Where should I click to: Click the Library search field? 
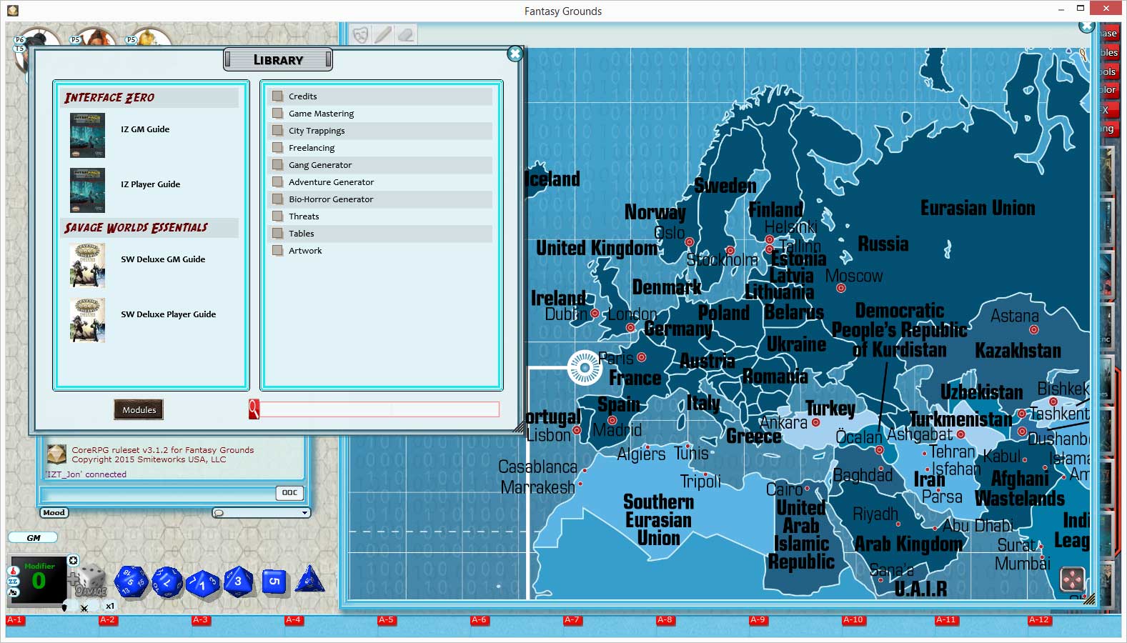[x=379, y=409]
